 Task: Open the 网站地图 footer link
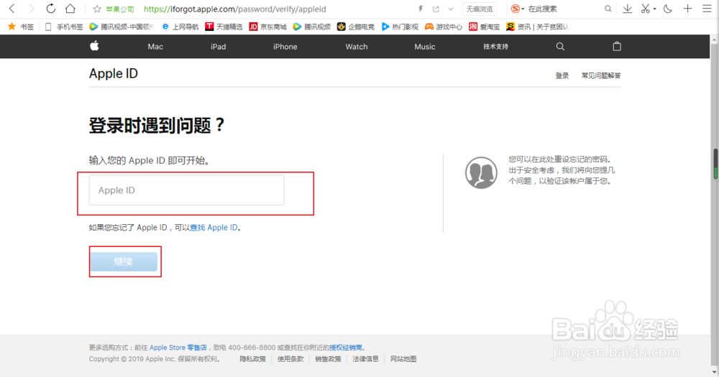click(403, 359)
